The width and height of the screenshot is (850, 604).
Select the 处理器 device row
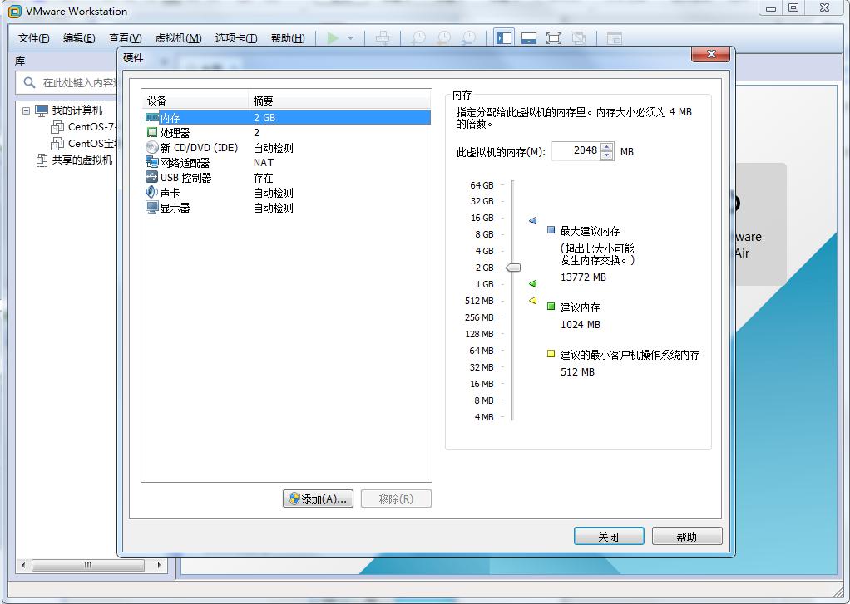(x=287, y=133)
